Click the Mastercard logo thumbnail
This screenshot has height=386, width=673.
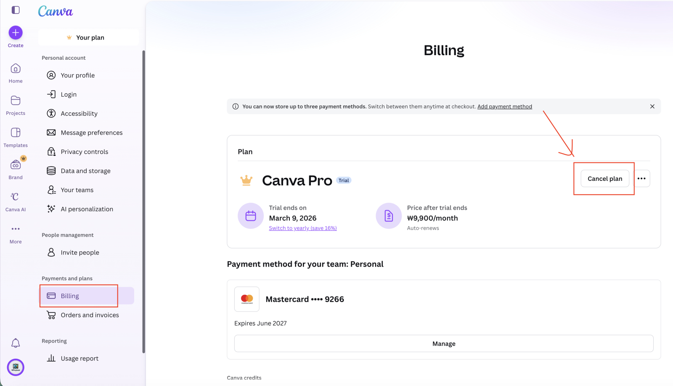(247, 299)
